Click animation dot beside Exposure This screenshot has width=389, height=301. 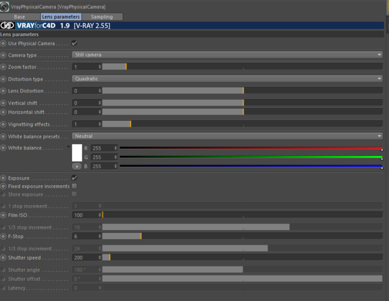click(x=3, y=178)
